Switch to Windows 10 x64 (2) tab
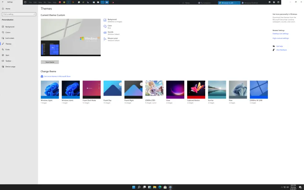This screenshot has height=190, width=304. [251, 3]
